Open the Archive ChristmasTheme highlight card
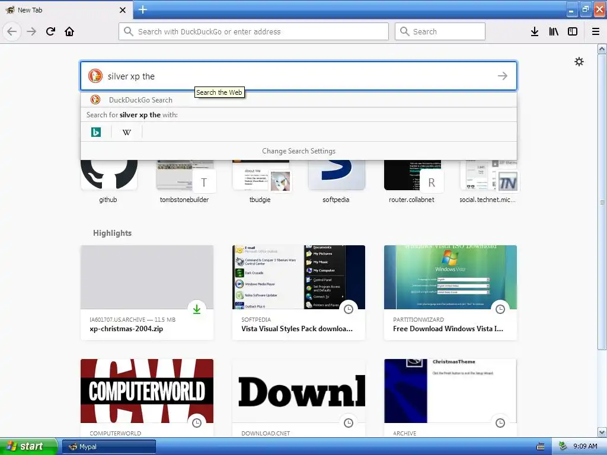Screen dimensions: 607x455 (451, 398)
